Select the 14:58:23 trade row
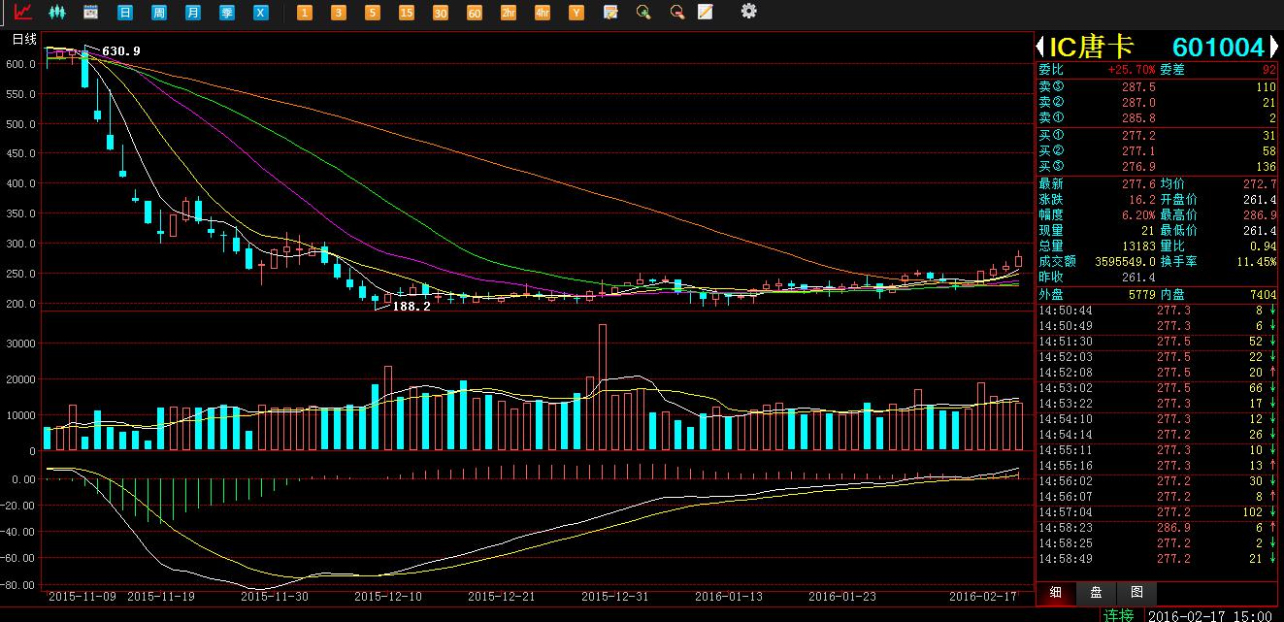This screenshot has width=1284, height=622. click(1157, 528)
